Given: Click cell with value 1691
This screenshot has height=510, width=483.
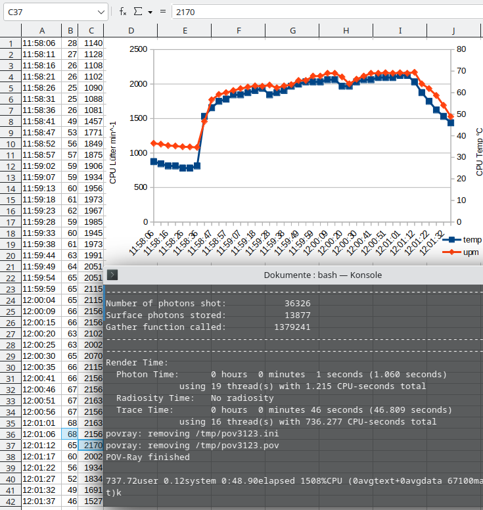Looking at the screenshot, I should [91, 490].
